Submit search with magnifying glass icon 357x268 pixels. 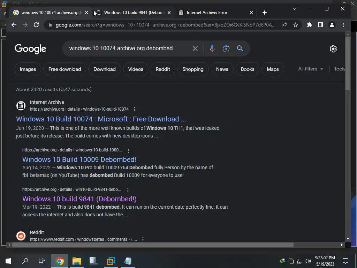(240, 48)
